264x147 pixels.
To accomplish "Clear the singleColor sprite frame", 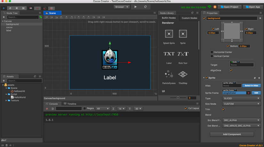I will coord(249,93).
